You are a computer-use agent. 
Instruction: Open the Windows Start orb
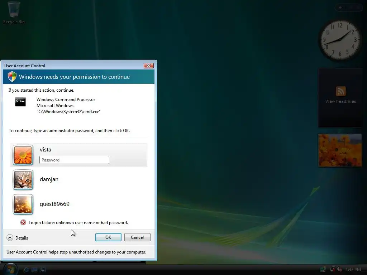click(10, 269)
